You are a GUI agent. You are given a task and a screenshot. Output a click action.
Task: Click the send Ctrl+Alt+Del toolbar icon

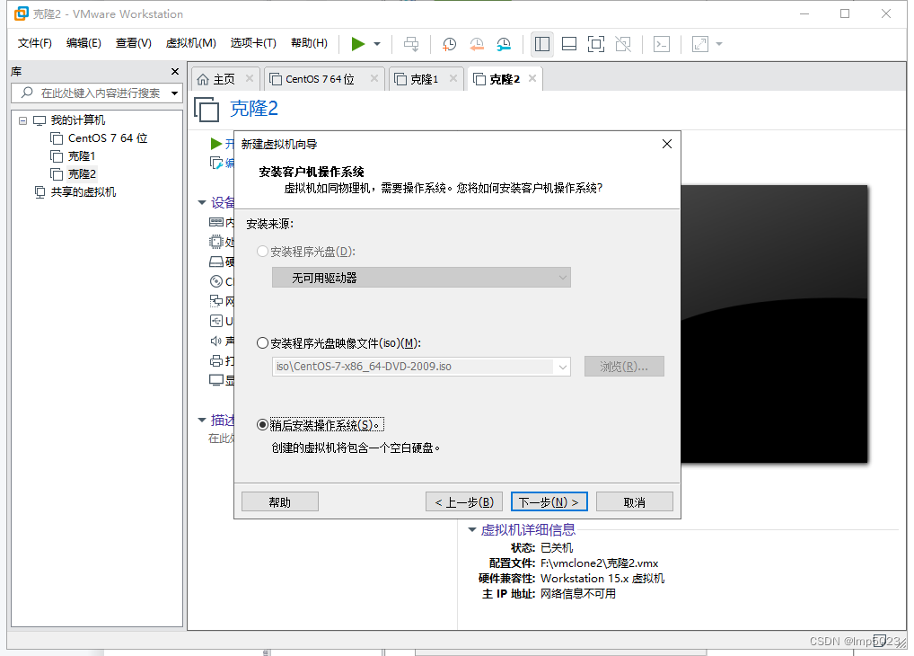[411, 44]
